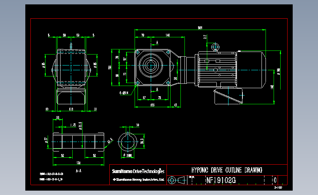Click the 33.3 keyway height dimension
The image size is (318, 195).
[142, 141]
